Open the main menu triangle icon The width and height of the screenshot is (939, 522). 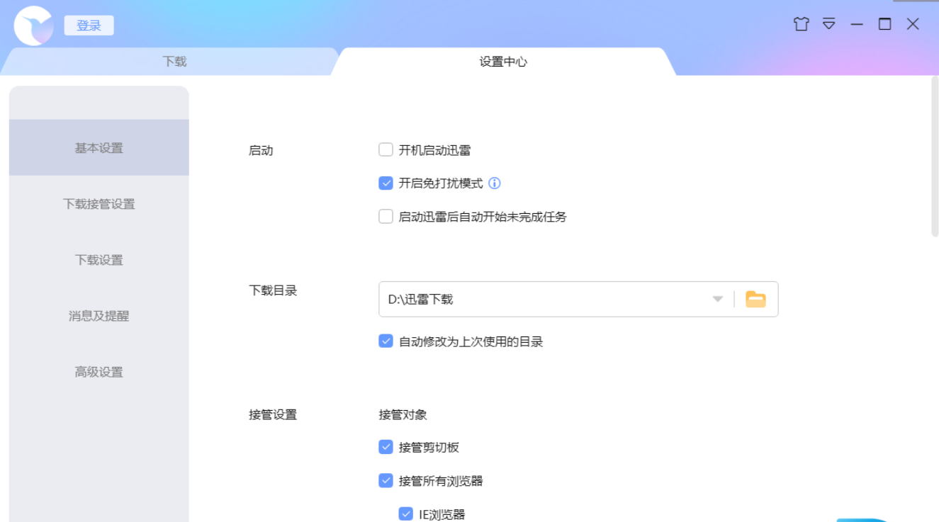(x=828, y=24)
